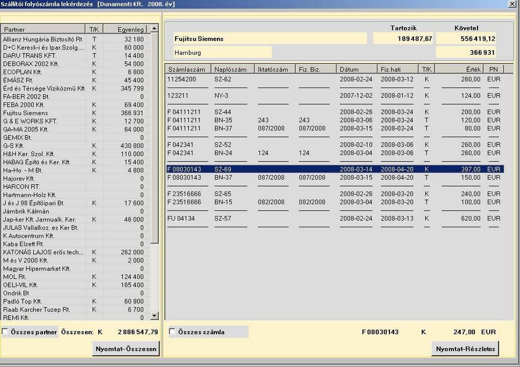Screen dimensions: 520x367
Task: Select partner G-S Kft.
Action: [x=75, y=145]
